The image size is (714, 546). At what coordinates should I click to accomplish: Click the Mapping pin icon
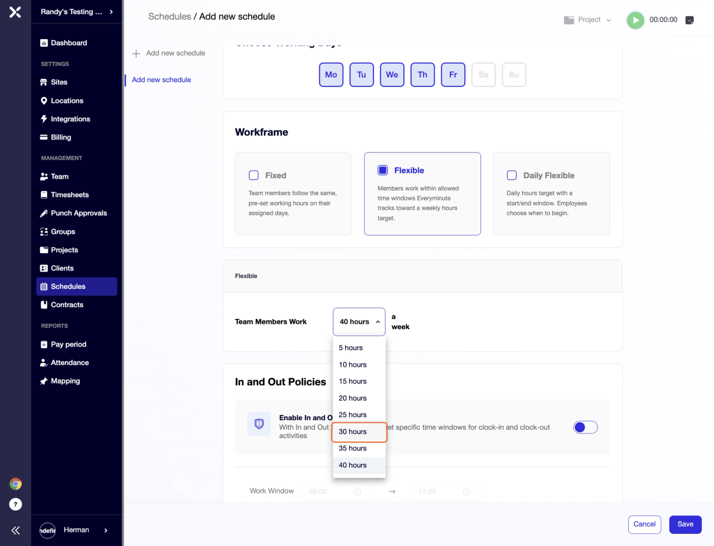click(x=44, y=381)
